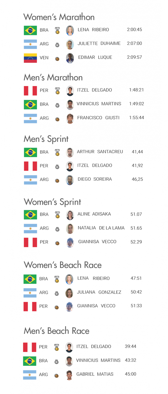Click Gabriel Matias's portrait thumbnail
This screenshot has width=168, height=394.
pyautogui.click(x=69, y=375)
